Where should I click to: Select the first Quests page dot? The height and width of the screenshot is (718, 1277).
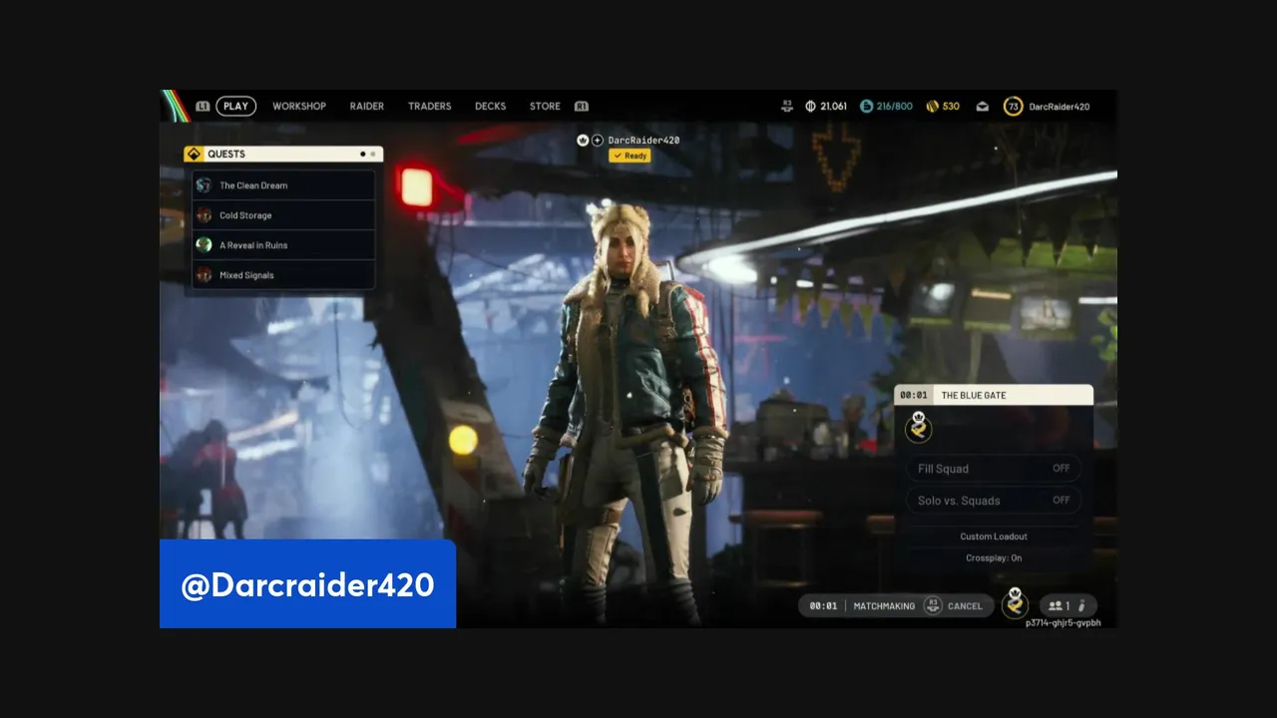pyautogui.click(x=362, y=154)
